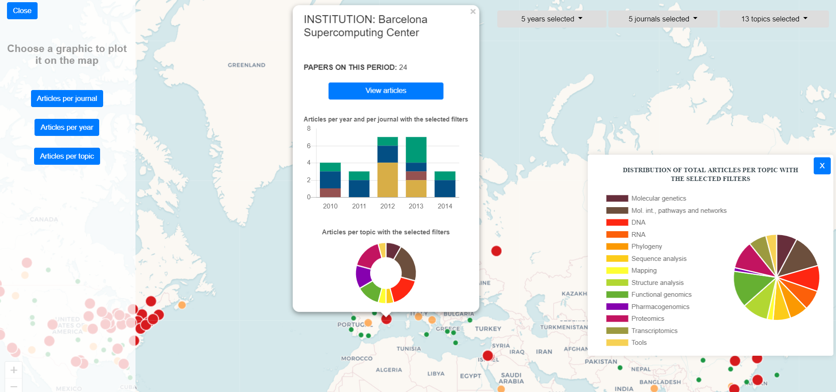
Task: Toggle the Proteomics legend swatch
Action: (x=617, y=319)
